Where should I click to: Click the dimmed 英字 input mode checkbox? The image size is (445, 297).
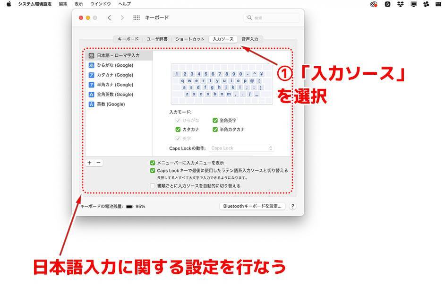(x=178, y=139)
